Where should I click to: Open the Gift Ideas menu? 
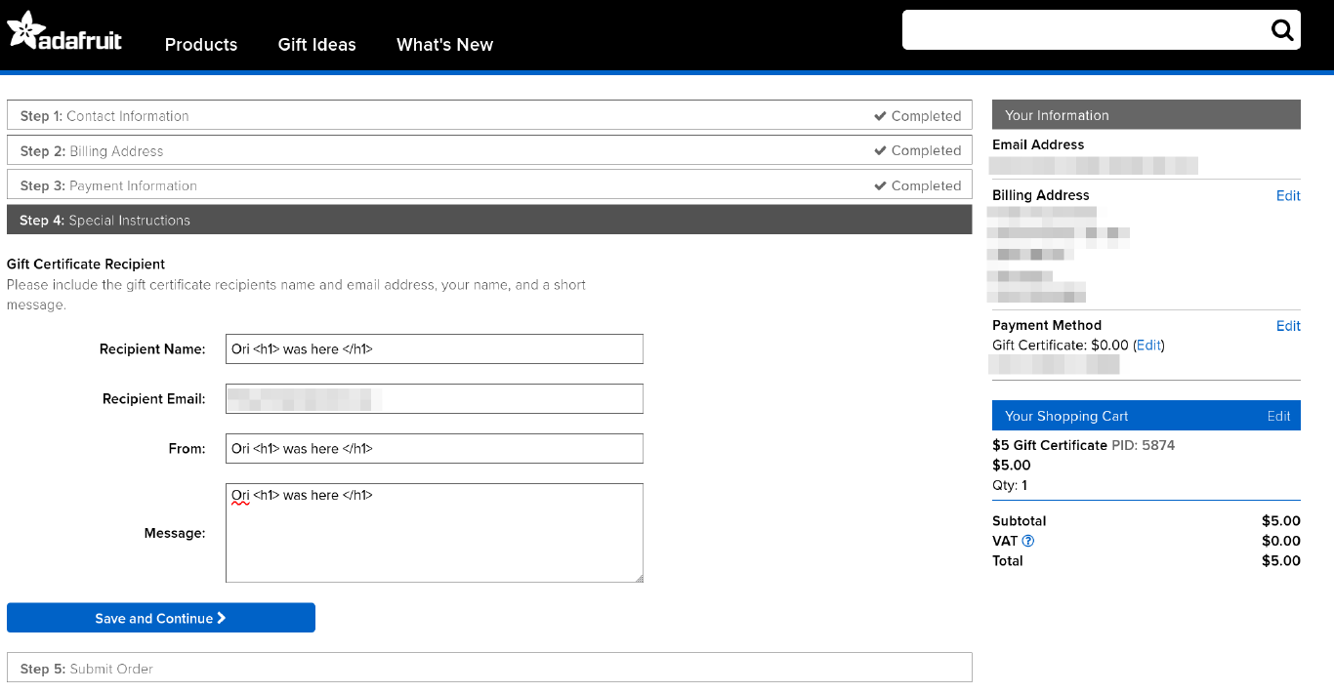pos(316,45)
